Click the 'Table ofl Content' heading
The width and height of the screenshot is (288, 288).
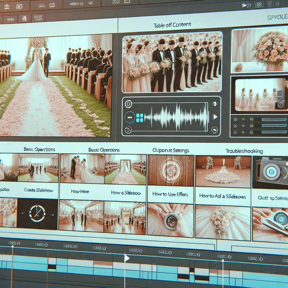coord(172,25)
